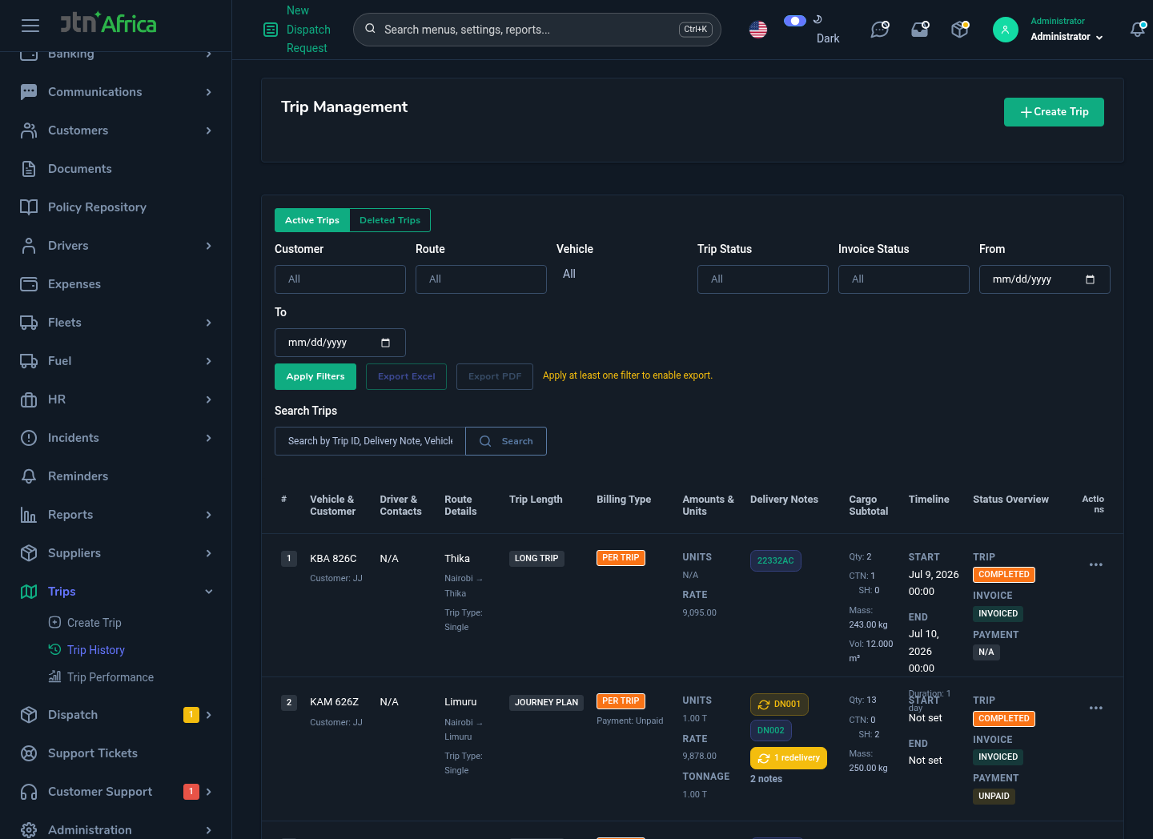The height and width of the screenshot is (839, 1153).
Task: Expand the Customers menu chevron
Action: click(209, 130)
